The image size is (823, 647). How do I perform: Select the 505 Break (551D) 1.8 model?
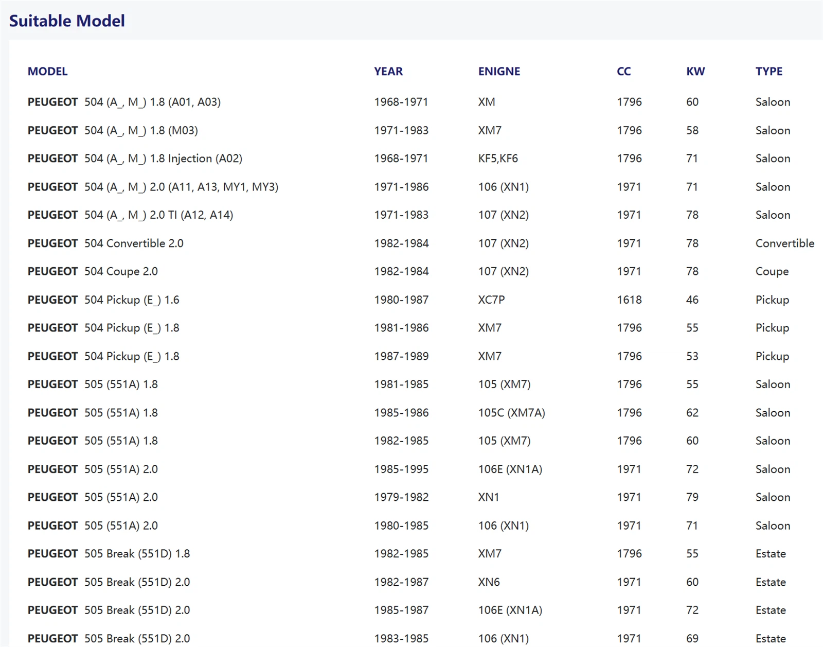[x=109, y=553]
